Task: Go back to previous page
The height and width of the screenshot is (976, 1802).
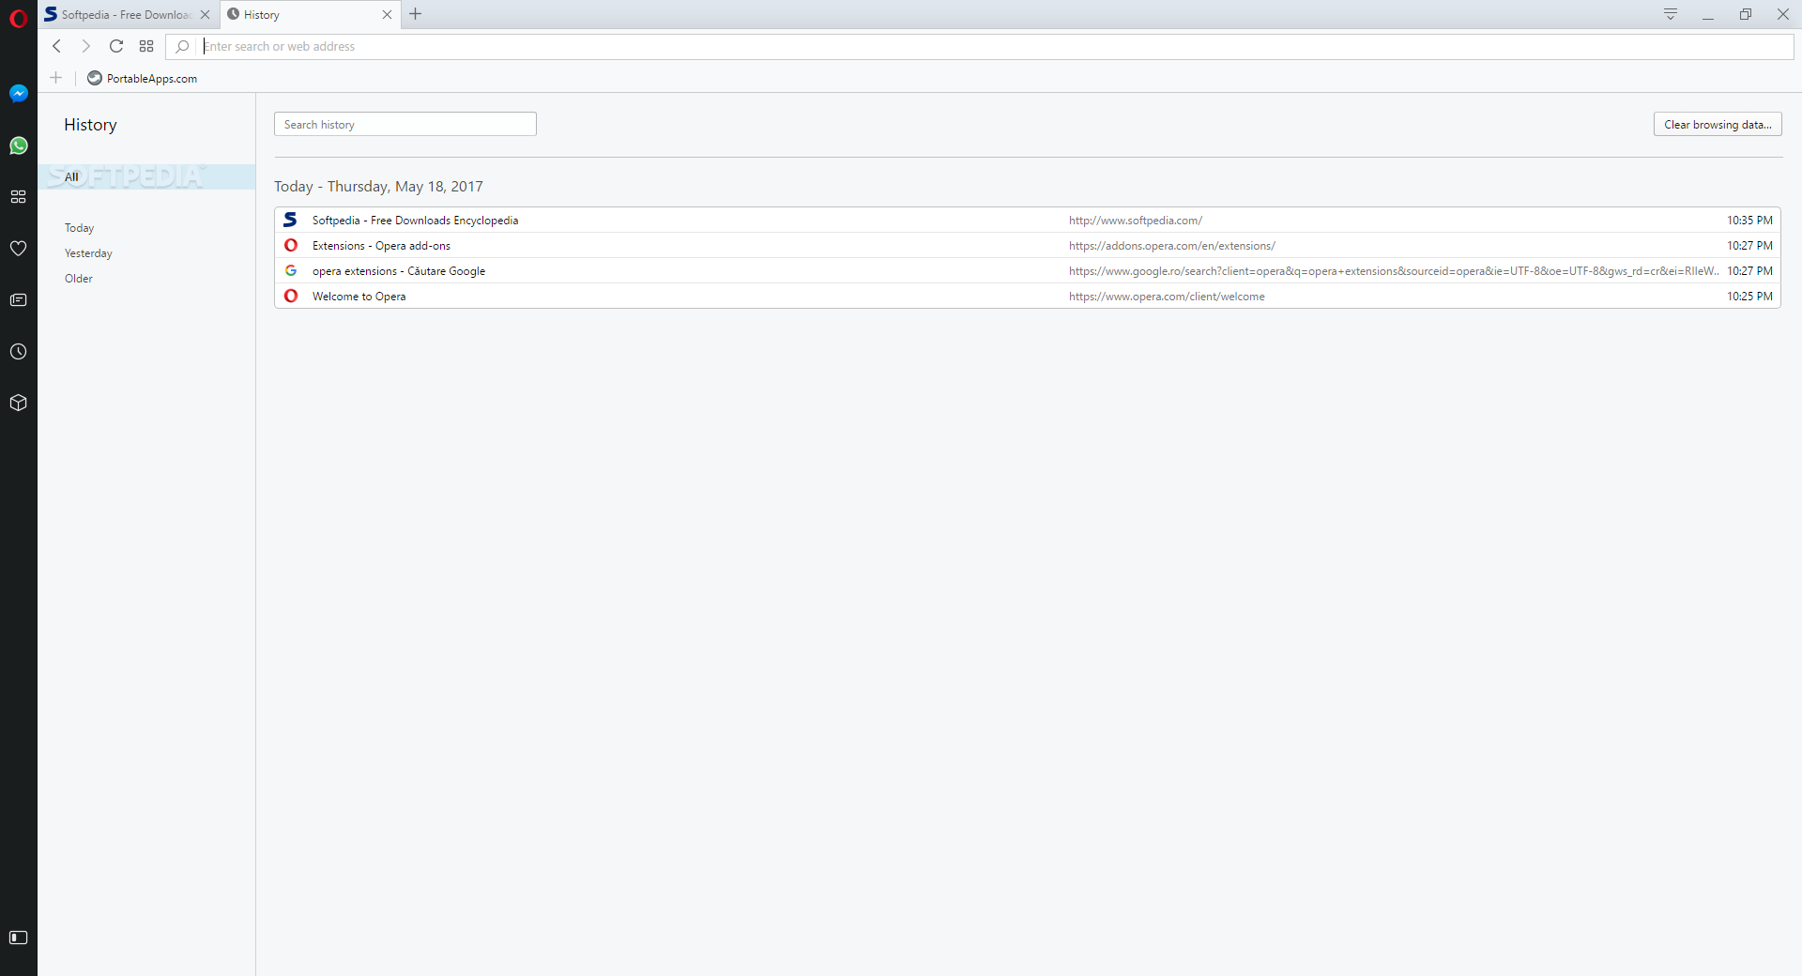Action: click(56, 46)
